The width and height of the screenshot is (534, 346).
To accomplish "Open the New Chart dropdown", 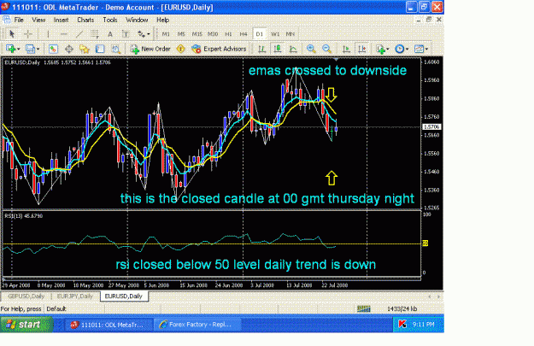I will coord(13,49).
